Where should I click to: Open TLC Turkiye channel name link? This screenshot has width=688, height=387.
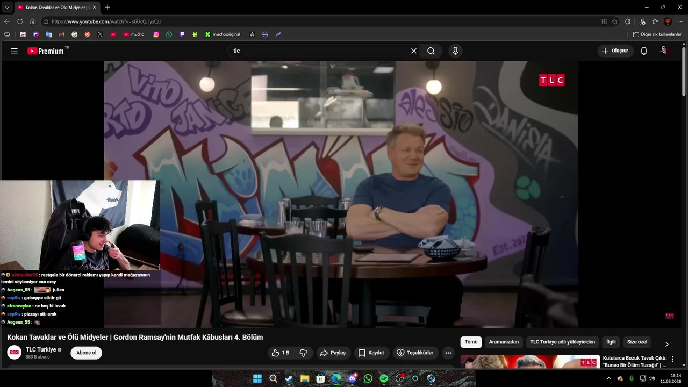(x=41, y=350)
